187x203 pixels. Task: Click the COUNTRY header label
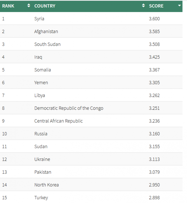[x=45, y=6]
